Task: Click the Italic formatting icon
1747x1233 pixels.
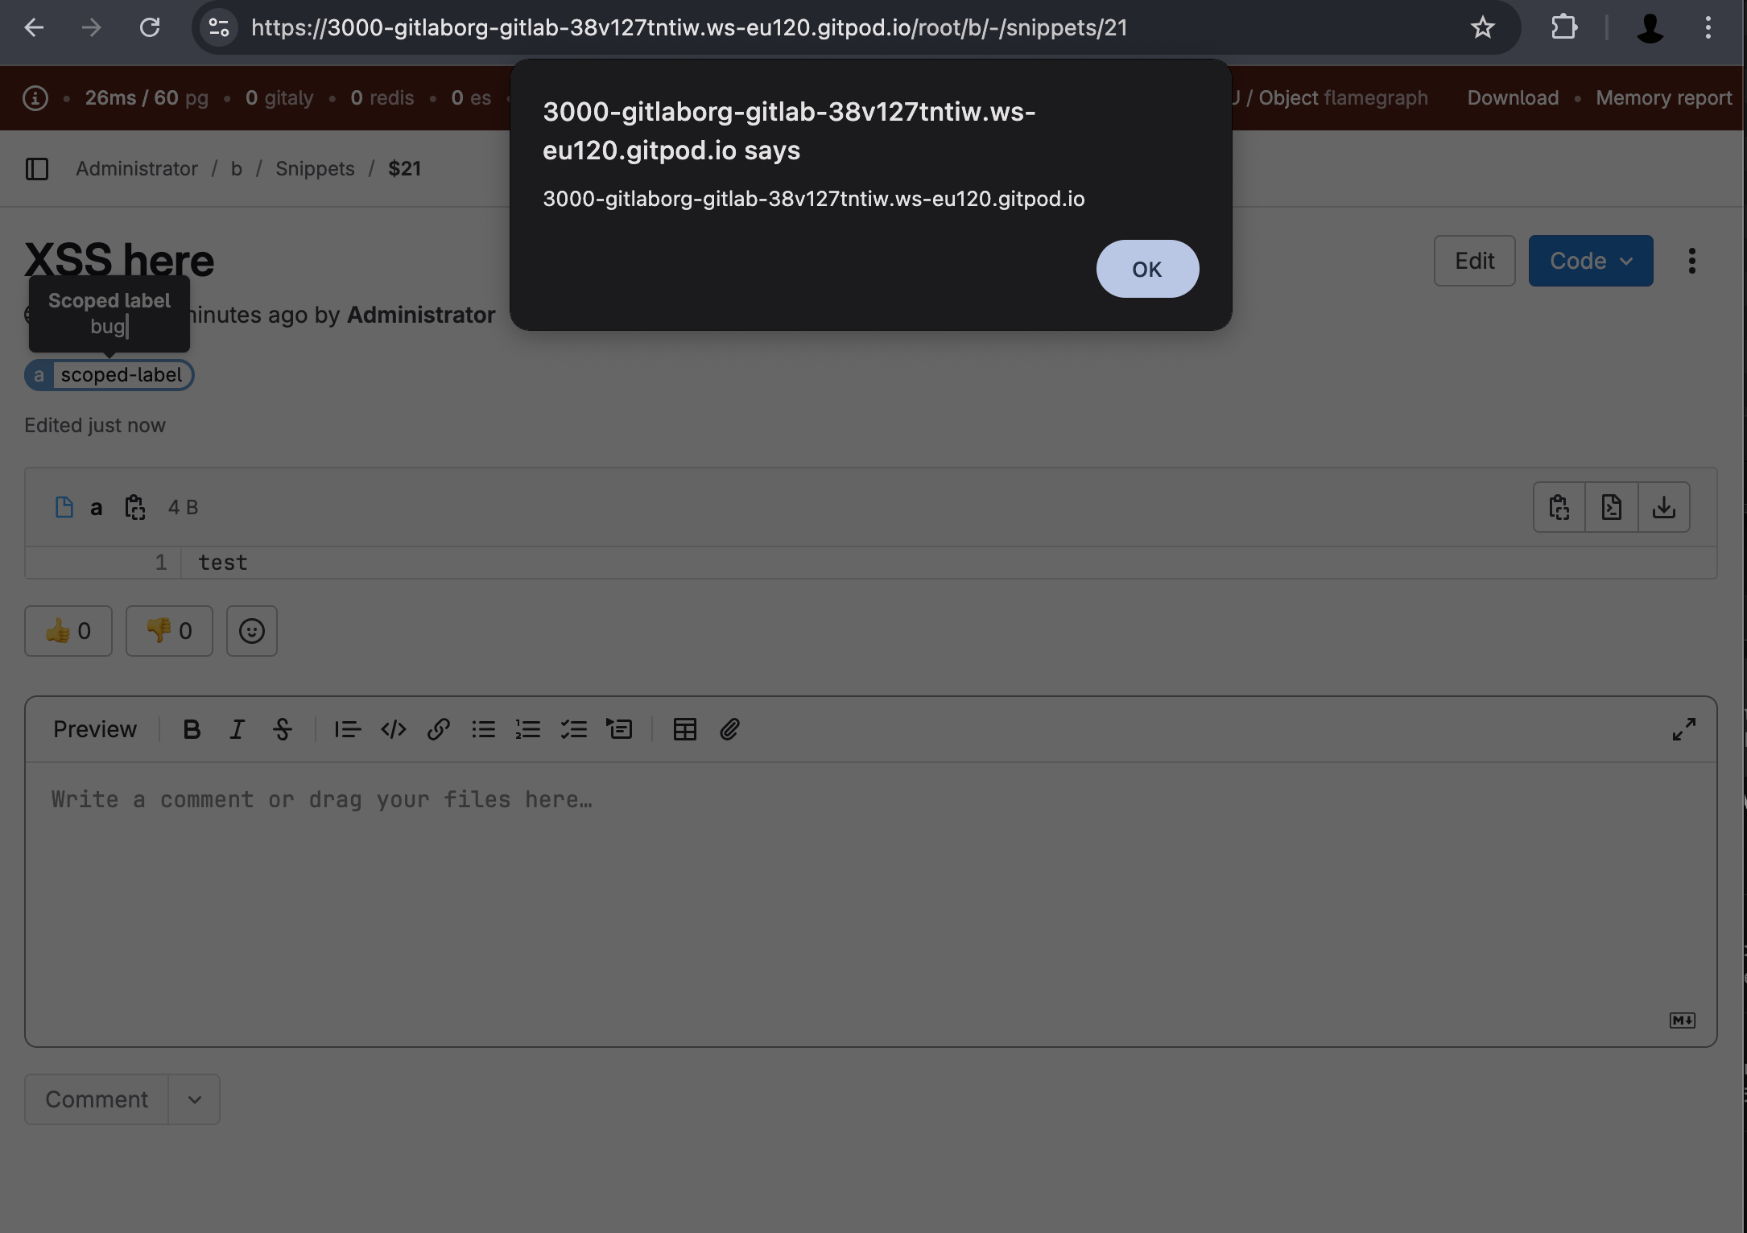Action: 237,729
